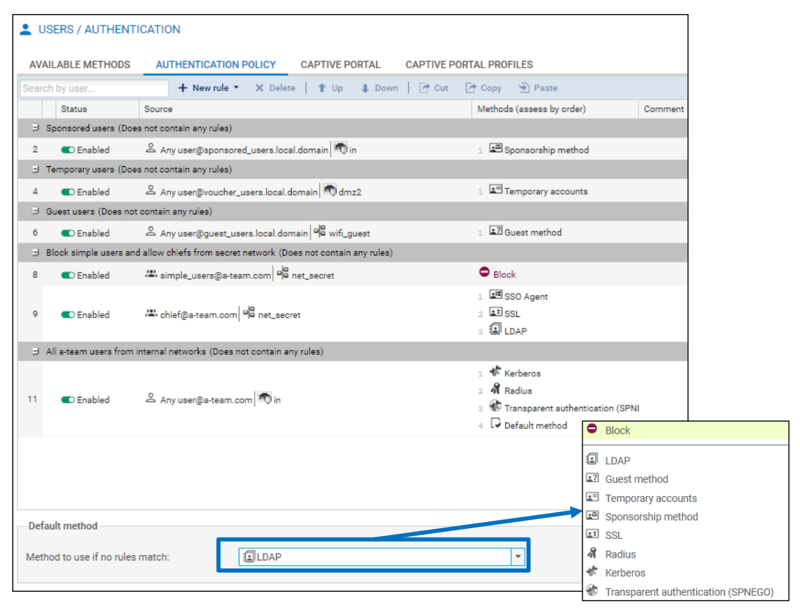Click the SSO Agent icon in rule 9
The height and width of the screenshot is (608, 800).
point(496,295)
